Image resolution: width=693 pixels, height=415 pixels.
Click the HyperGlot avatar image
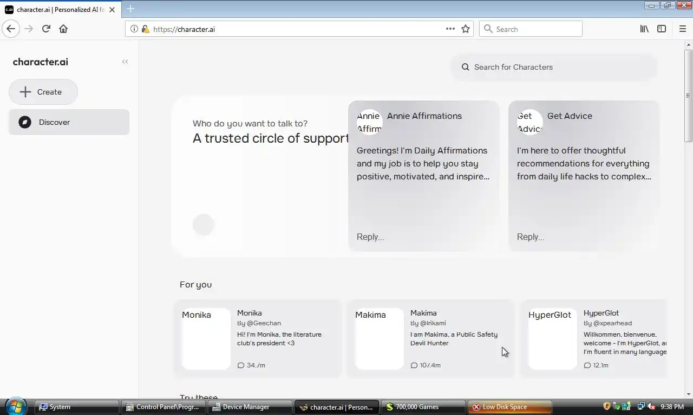coord(553,339)
